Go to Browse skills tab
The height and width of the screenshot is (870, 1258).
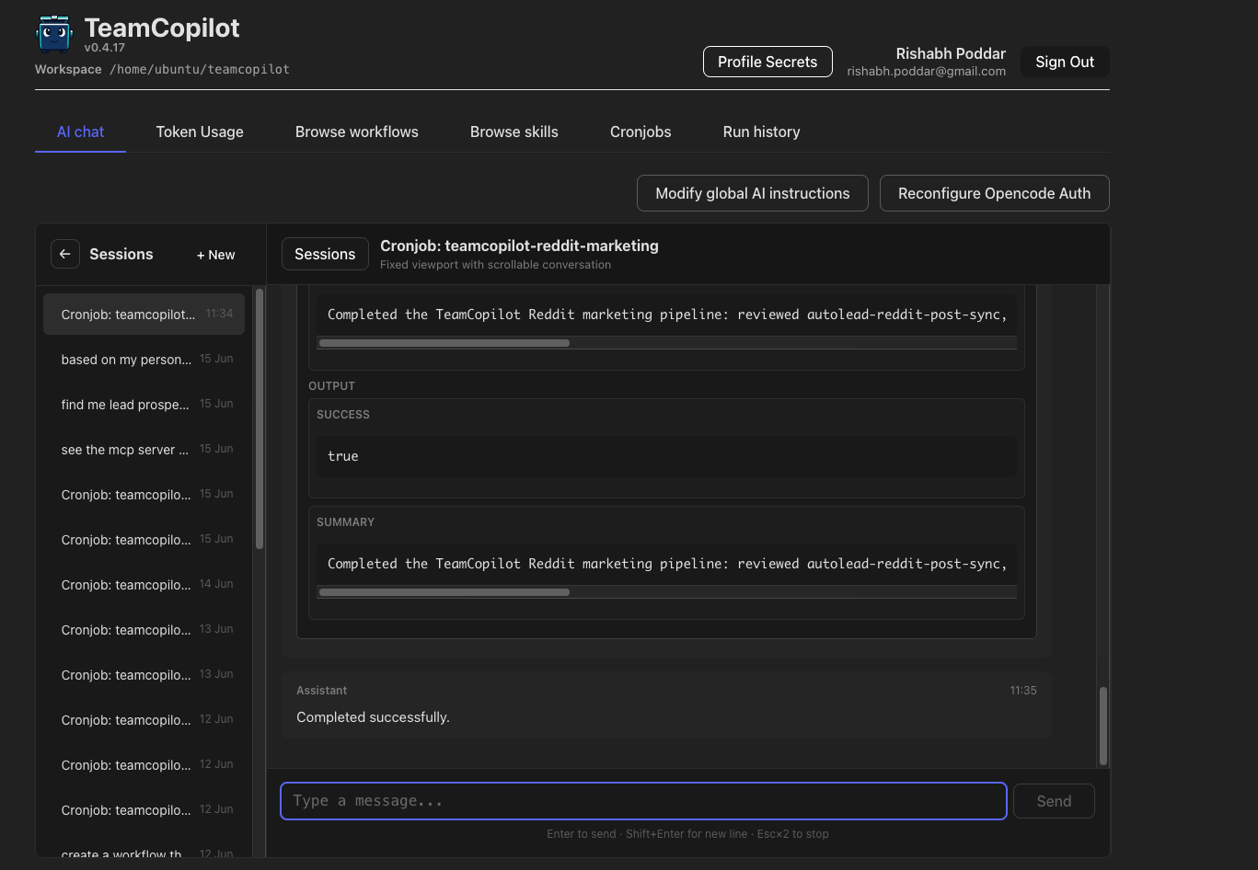514,132
